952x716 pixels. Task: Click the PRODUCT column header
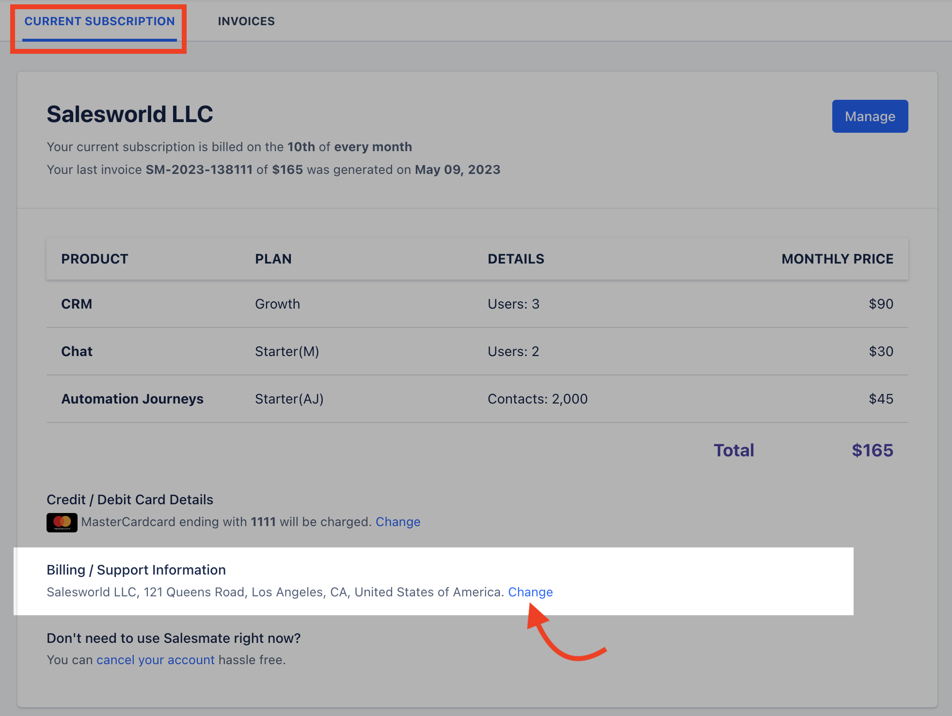click(x=95, y=259)
